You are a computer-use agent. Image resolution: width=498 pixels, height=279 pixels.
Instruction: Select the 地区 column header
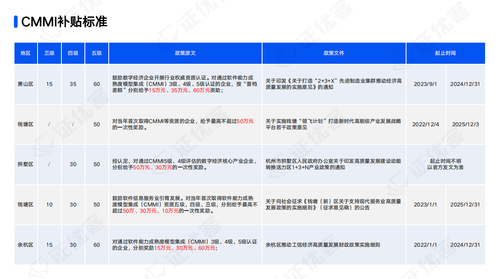[25, 53]
